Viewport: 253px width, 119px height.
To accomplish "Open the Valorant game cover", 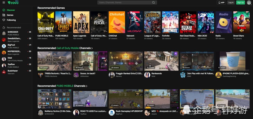I will click(x=135, y=22).
